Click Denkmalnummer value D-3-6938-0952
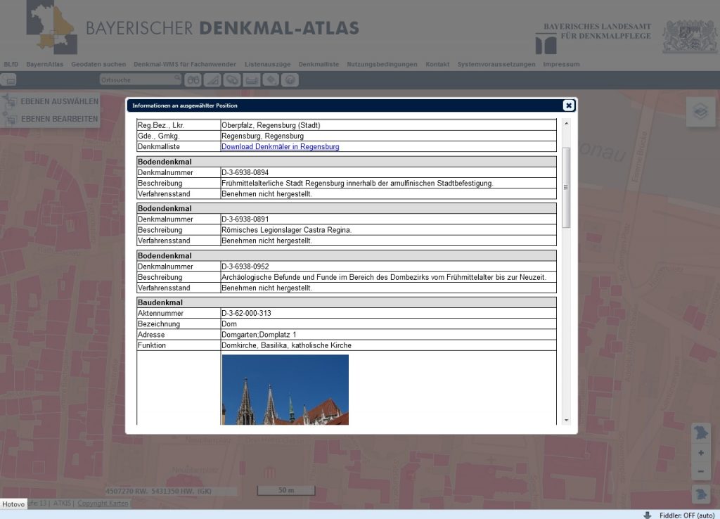This screenshot has width=720, height=519. pos(245,267)
